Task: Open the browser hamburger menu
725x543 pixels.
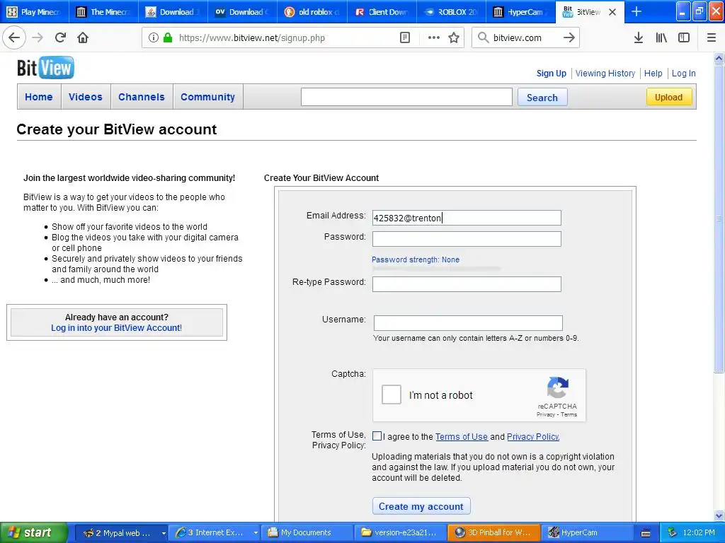Action: [x=712, y=38]
